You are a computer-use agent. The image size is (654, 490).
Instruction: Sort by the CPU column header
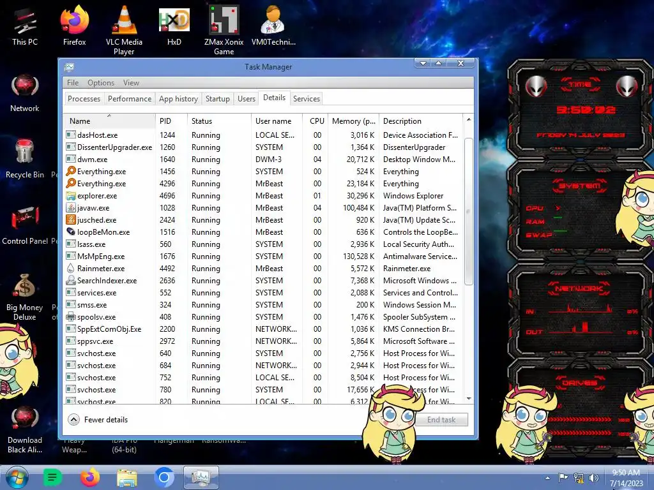[316, 121]
